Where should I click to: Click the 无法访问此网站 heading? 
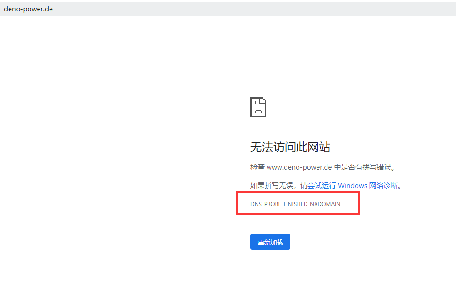point(290,147)
